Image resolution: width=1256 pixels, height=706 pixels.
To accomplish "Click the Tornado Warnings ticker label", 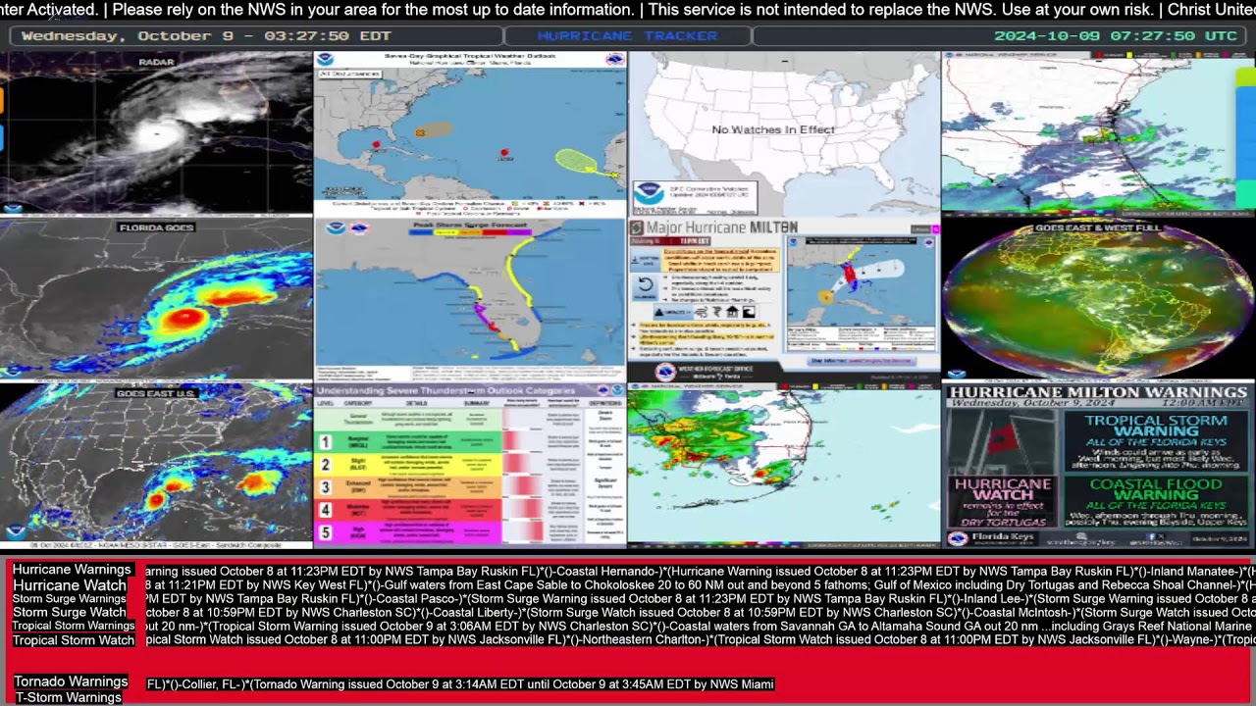I will [x=71, y=681].
